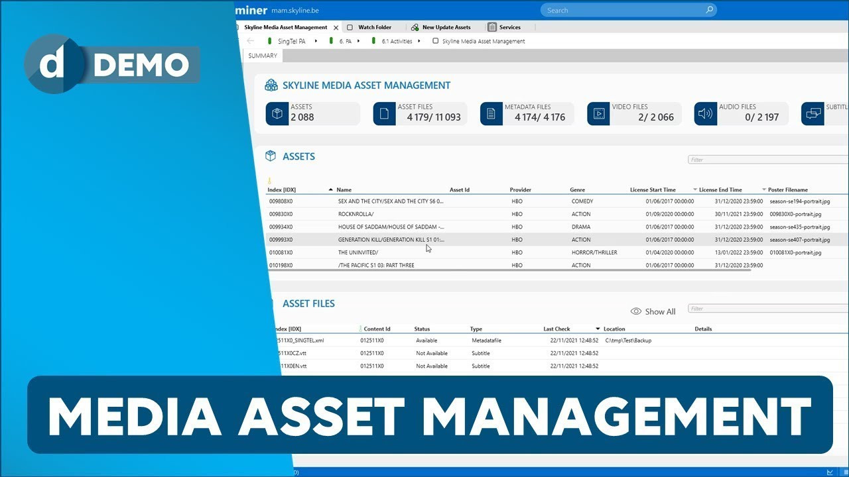Select the HOUSE OF SADDAM asset row
Screen dimensions: 849x477
click(557, 227)
